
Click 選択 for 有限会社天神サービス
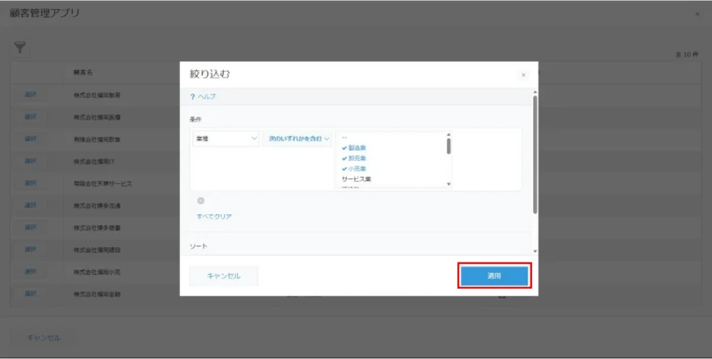pos(30,183)
